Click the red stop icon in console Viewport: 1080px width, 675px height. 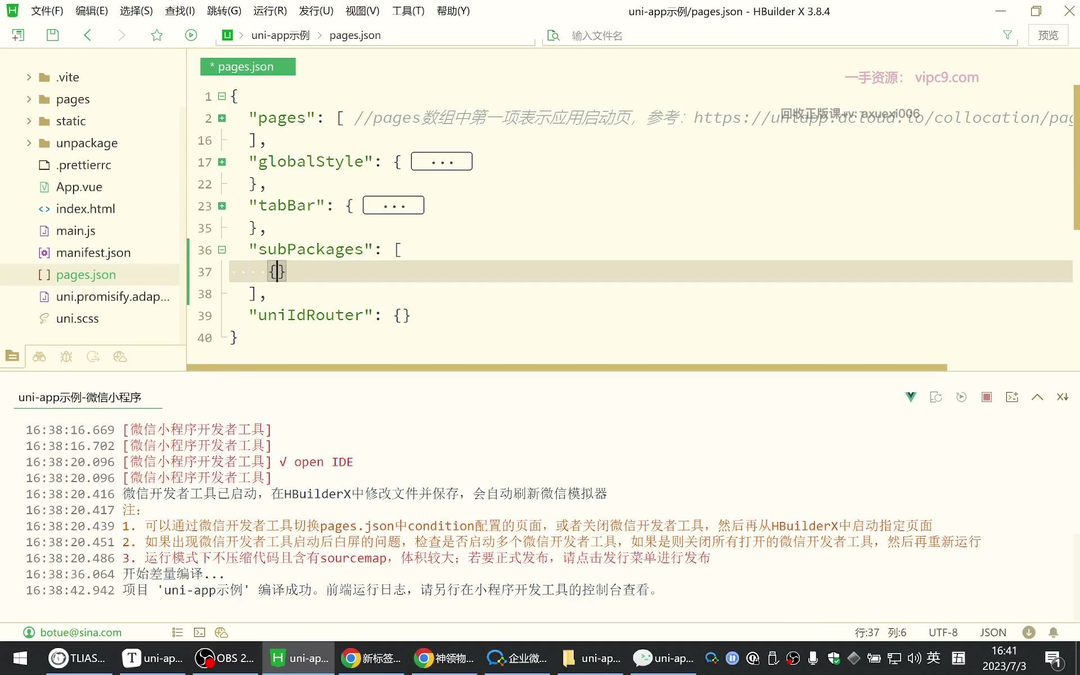987,397
